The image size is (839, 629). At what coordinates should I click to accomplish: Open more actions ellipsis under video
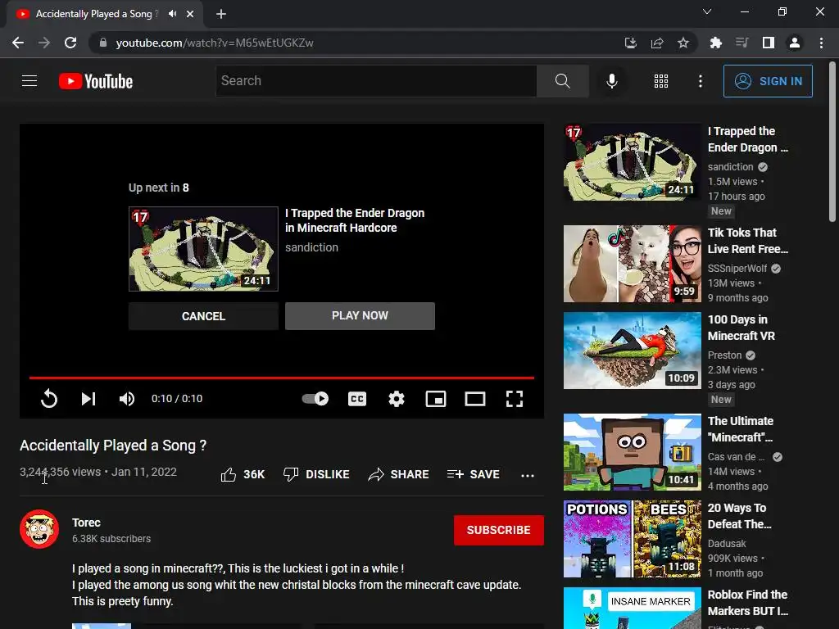528,475
